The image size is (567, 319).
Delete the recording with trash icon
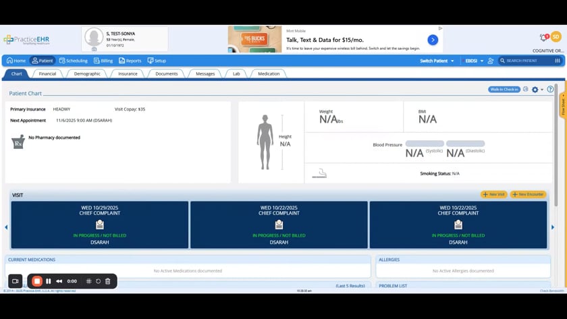(x=108, y=281)
